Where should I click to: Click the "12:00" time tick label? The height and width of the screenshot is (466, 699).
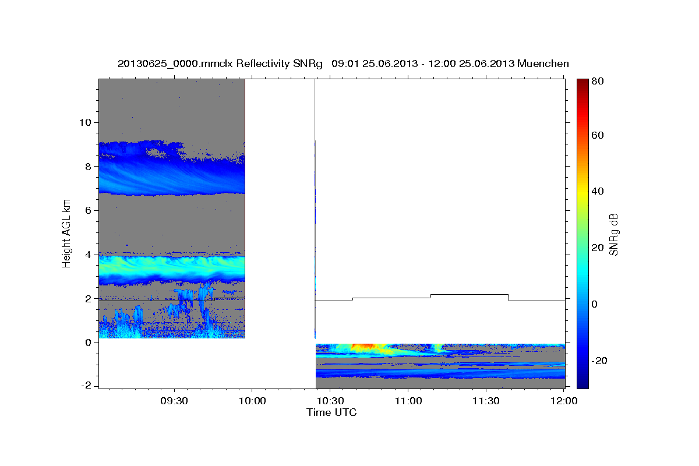point(564,401)
